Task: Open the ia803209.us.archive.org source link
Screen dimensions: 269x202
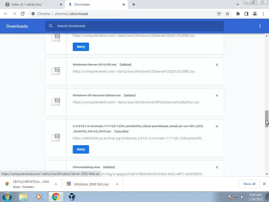Action: 138,138
